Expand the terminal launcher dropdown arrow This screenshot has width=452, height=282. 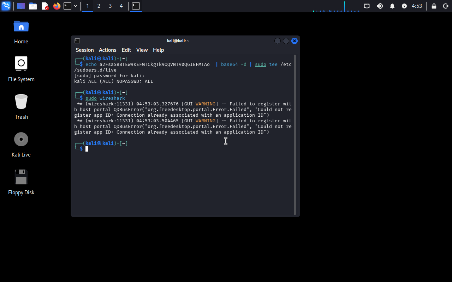(x=76, y=6)
